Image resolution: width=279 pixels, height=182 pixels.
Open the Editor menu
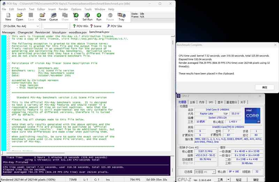[41, 9]
